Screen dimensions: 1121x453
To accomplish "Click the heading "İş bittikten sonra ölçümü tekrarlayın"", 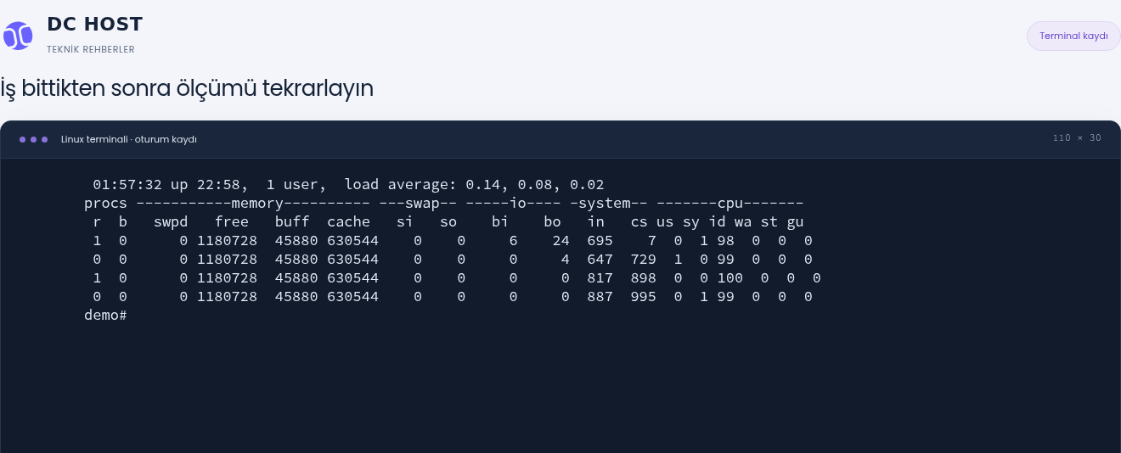I will (187, 88).
